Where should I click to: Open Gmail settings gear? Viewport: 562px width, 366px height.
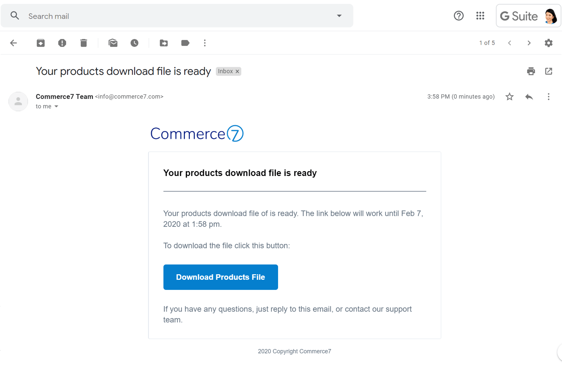point(549,43)
